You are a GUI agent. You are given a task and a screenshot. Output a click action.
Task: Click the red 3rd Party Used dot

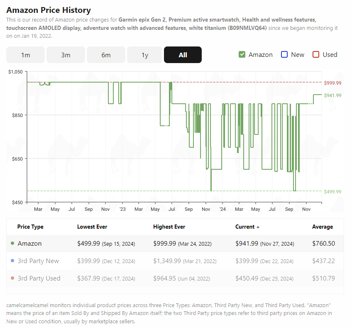[x=12, y=278]
